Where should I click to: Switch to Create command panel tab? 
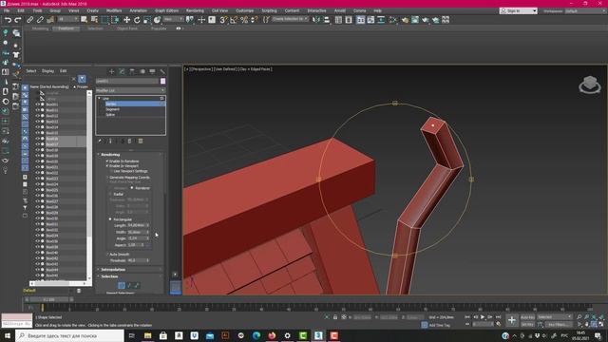point(112,71)
